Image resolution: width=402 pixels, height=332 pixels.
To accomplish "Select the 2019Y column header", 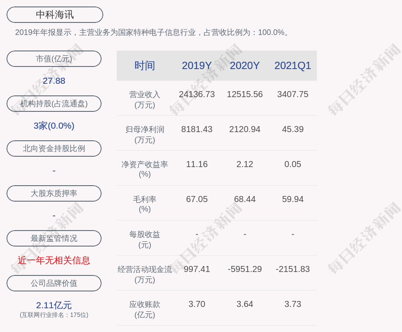I will point(197,66).
